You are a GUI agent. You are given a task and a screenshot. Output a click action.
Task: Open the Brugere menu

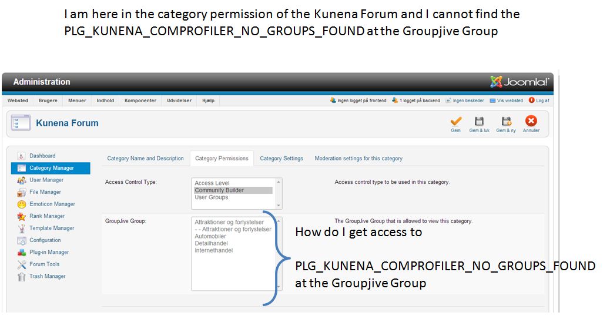click(48, 100)
